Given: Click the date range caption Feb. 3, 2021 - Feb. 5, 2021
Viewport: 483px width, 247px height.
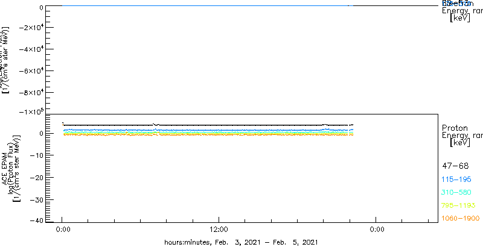Looking at the screenshot, I should tap(266, 242).
